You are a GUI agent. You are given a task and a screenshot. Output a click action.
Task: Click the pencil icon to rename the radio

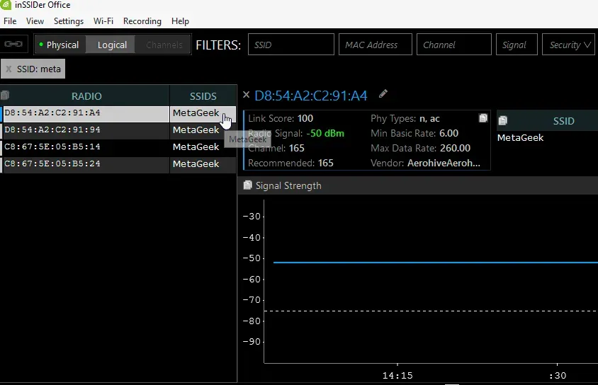[x=383, y=94]
